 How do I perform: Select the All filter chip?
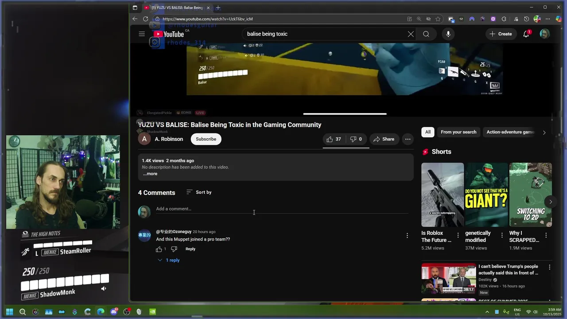point(428,132)
